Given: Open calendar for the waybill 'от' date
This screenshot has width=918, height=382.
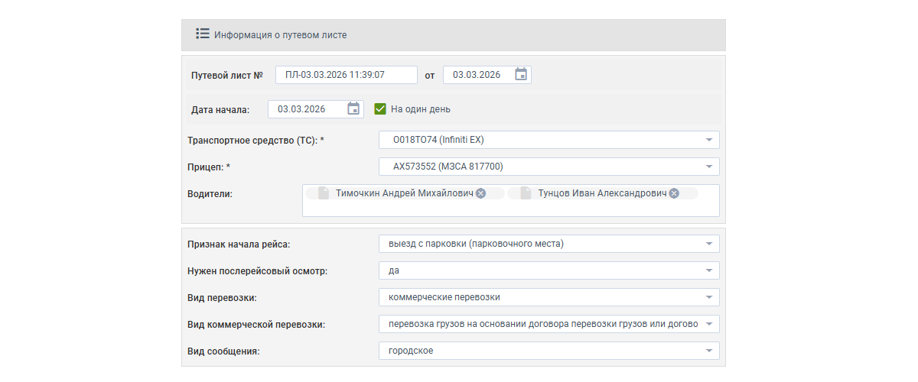Looking at the screenshot, I should (x=521, y=75).
